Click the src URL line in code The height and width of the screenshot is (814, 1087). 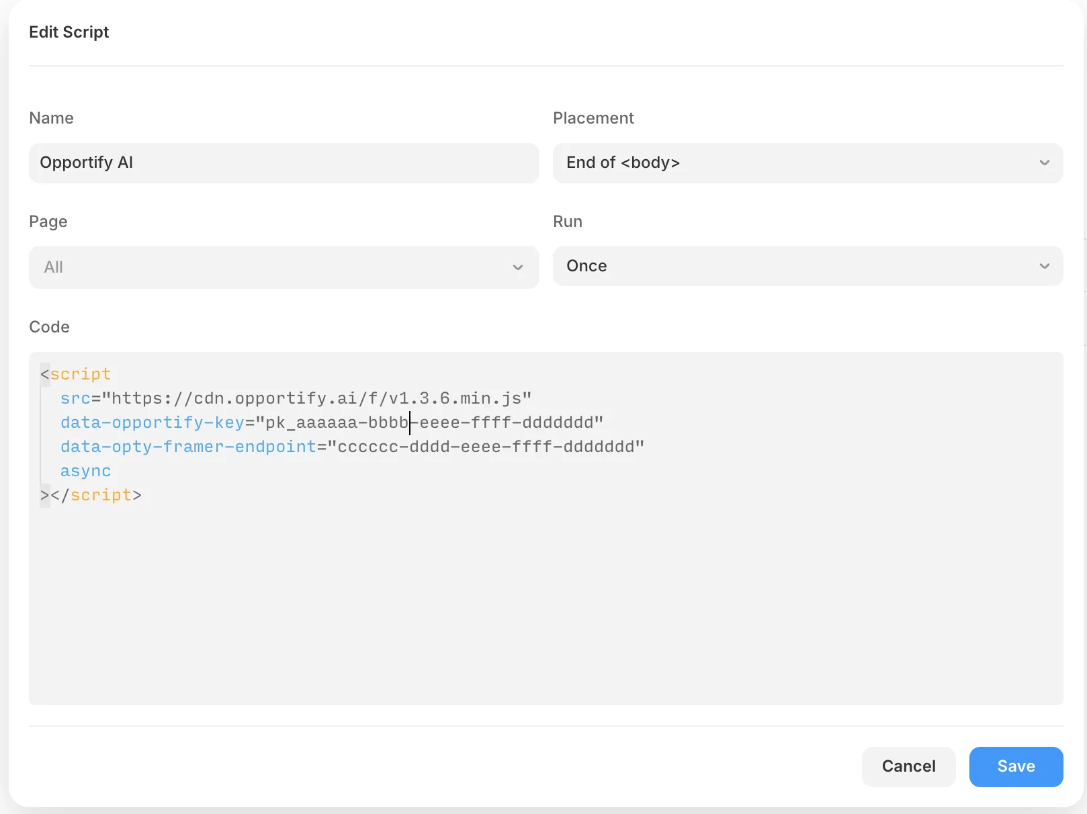[296, 398]
